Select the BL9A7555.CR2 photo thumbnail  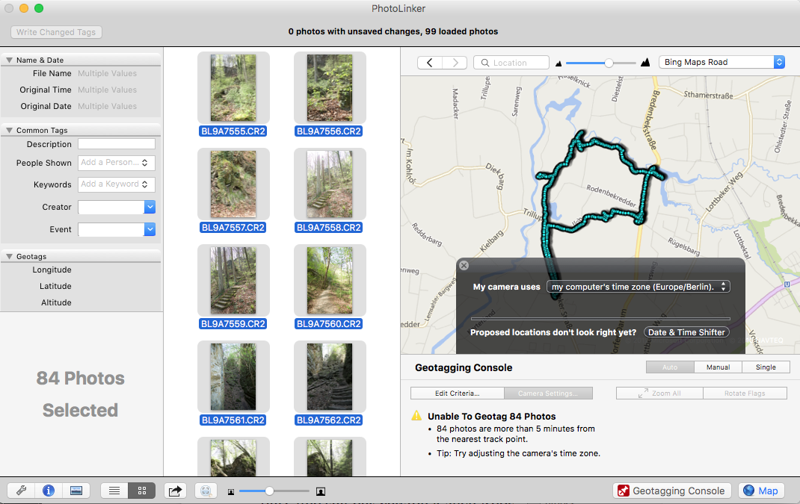tap(233, 87)
